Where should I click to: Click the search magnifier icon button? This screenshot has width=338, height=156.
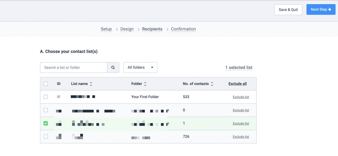(113, 67)
